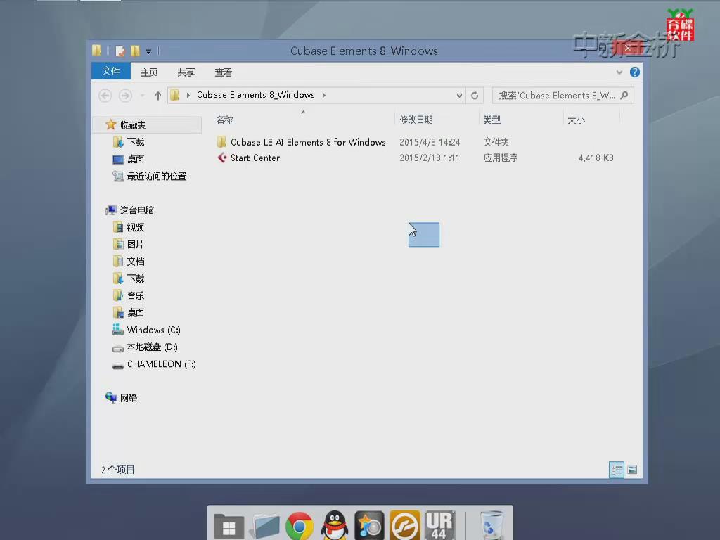The image size is (720, 540).
Task: Go up one folder level with Up arrow
Action: coord(158,96)
